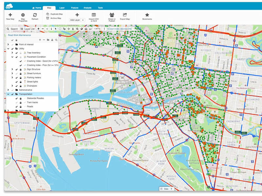Viewport: 262px width, 196px height.
Task: Click the previous extent arrow tool
Action: (47, 29)
